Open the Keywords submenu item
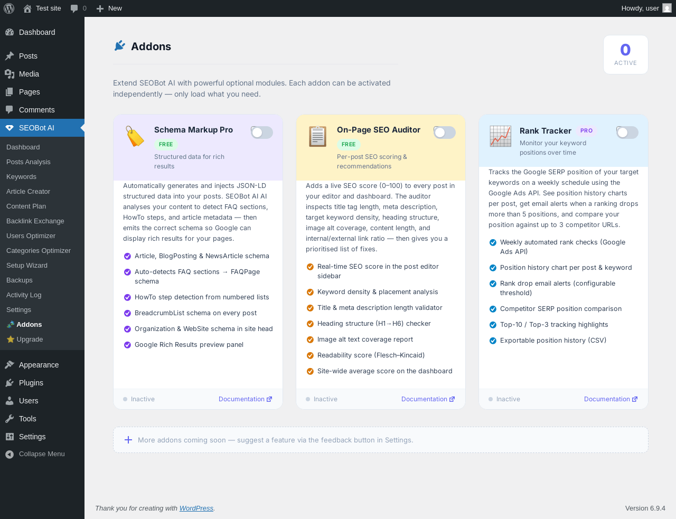The image size is (676, 519). pyautogui.click(x=21, y=177)
